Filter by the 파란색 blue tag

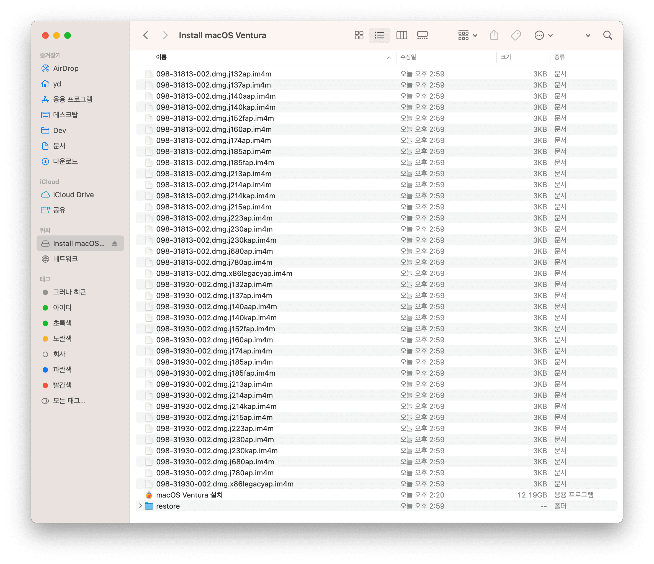62,370
